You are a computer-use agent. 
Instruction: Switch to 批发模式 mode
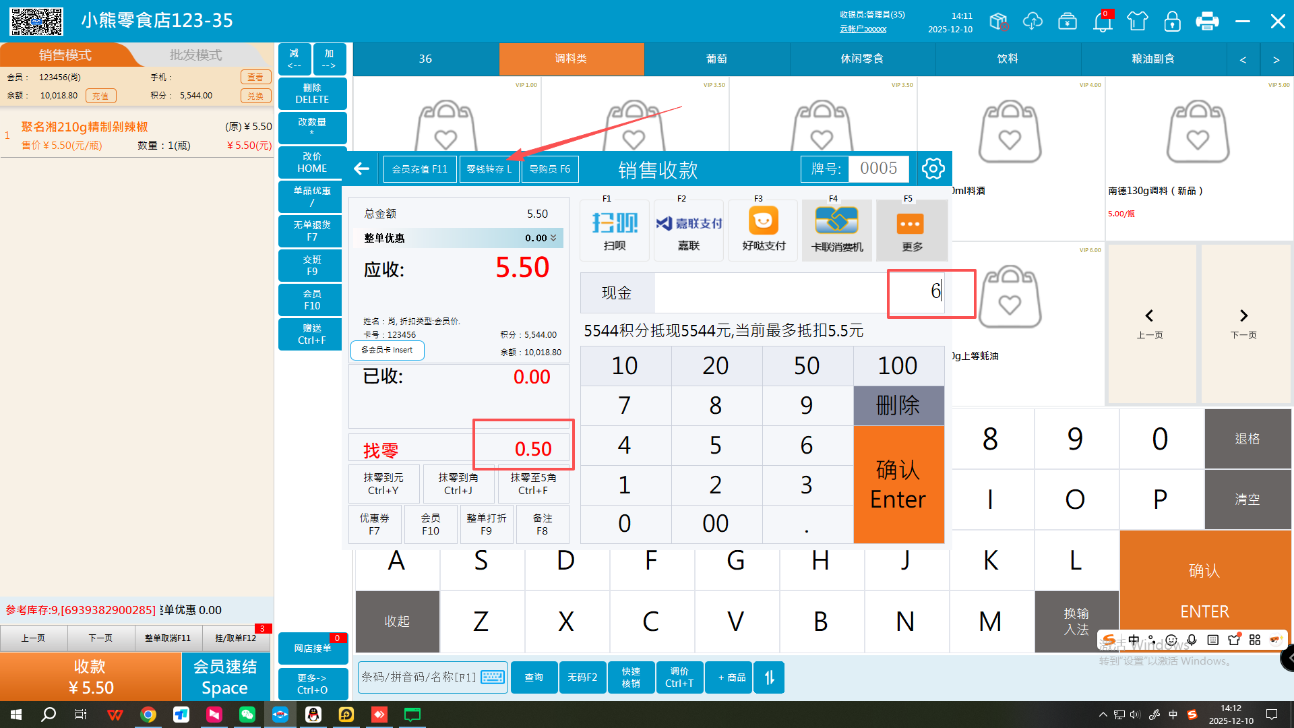pyautogui.click(x=195, y=55)
